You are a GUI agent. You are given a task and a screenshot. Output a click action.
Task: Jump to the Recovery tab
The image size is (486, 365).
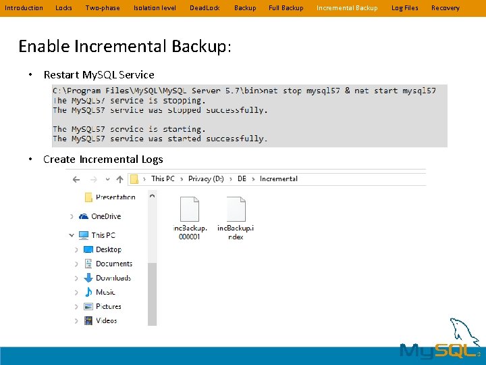(446, 7)
